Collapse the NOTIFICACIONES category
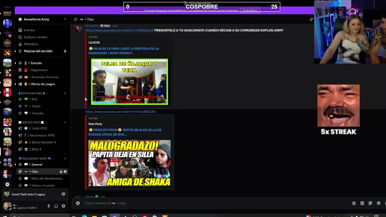 33,93
